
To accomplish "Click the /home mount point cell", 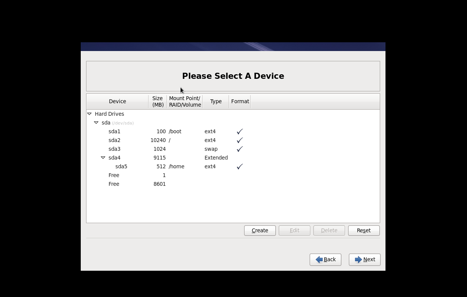I will 176,166.
